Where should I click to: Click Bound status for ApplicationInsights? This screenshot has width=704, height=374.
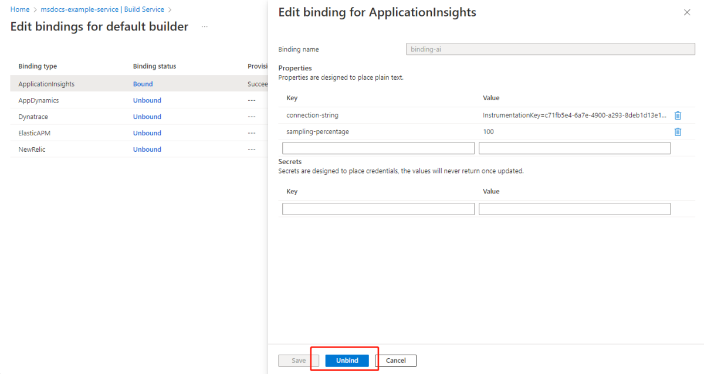pos(143,84)
